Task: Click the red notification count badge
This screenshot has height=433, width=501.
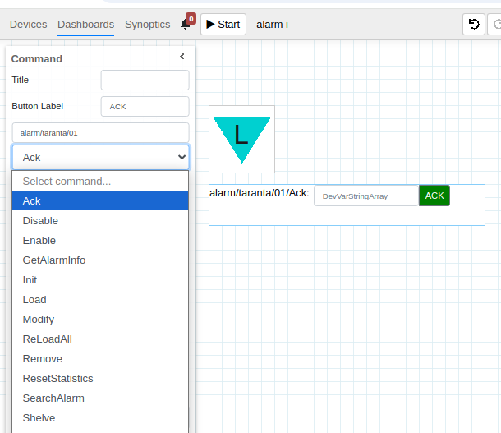Action: click(x=191, y=19)
